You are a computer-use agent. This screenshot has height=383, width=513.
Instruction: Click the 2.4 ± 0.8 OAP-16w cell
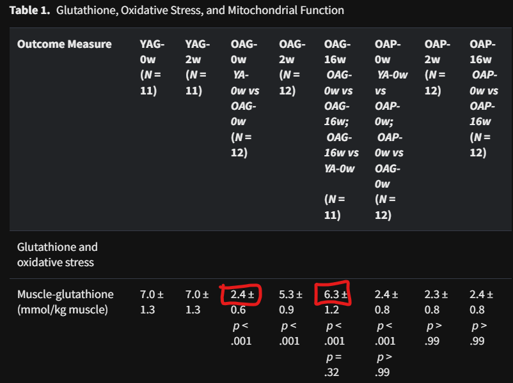[481, 302]
